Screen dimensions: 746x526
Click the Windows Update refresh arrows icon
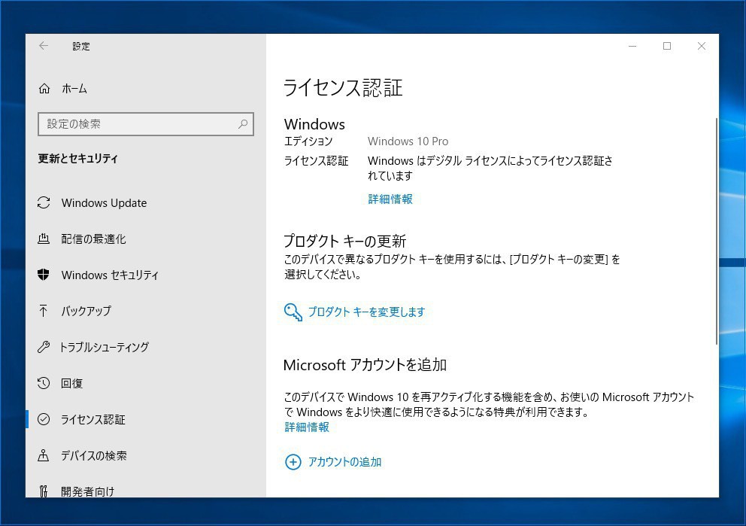click(x=44, y=202)
